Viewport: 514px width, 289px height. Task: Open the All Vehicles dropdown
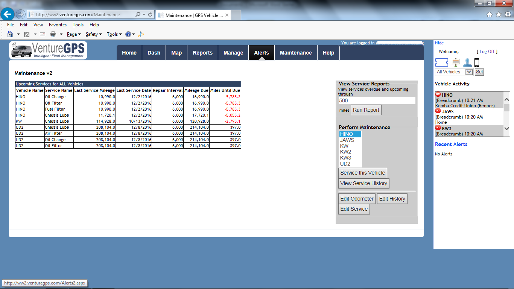pos(454,72)
